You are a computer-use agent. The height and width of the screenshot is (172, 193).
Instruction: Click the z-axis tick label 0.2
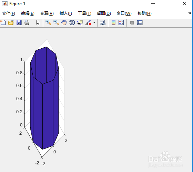(x=19, y=112)
